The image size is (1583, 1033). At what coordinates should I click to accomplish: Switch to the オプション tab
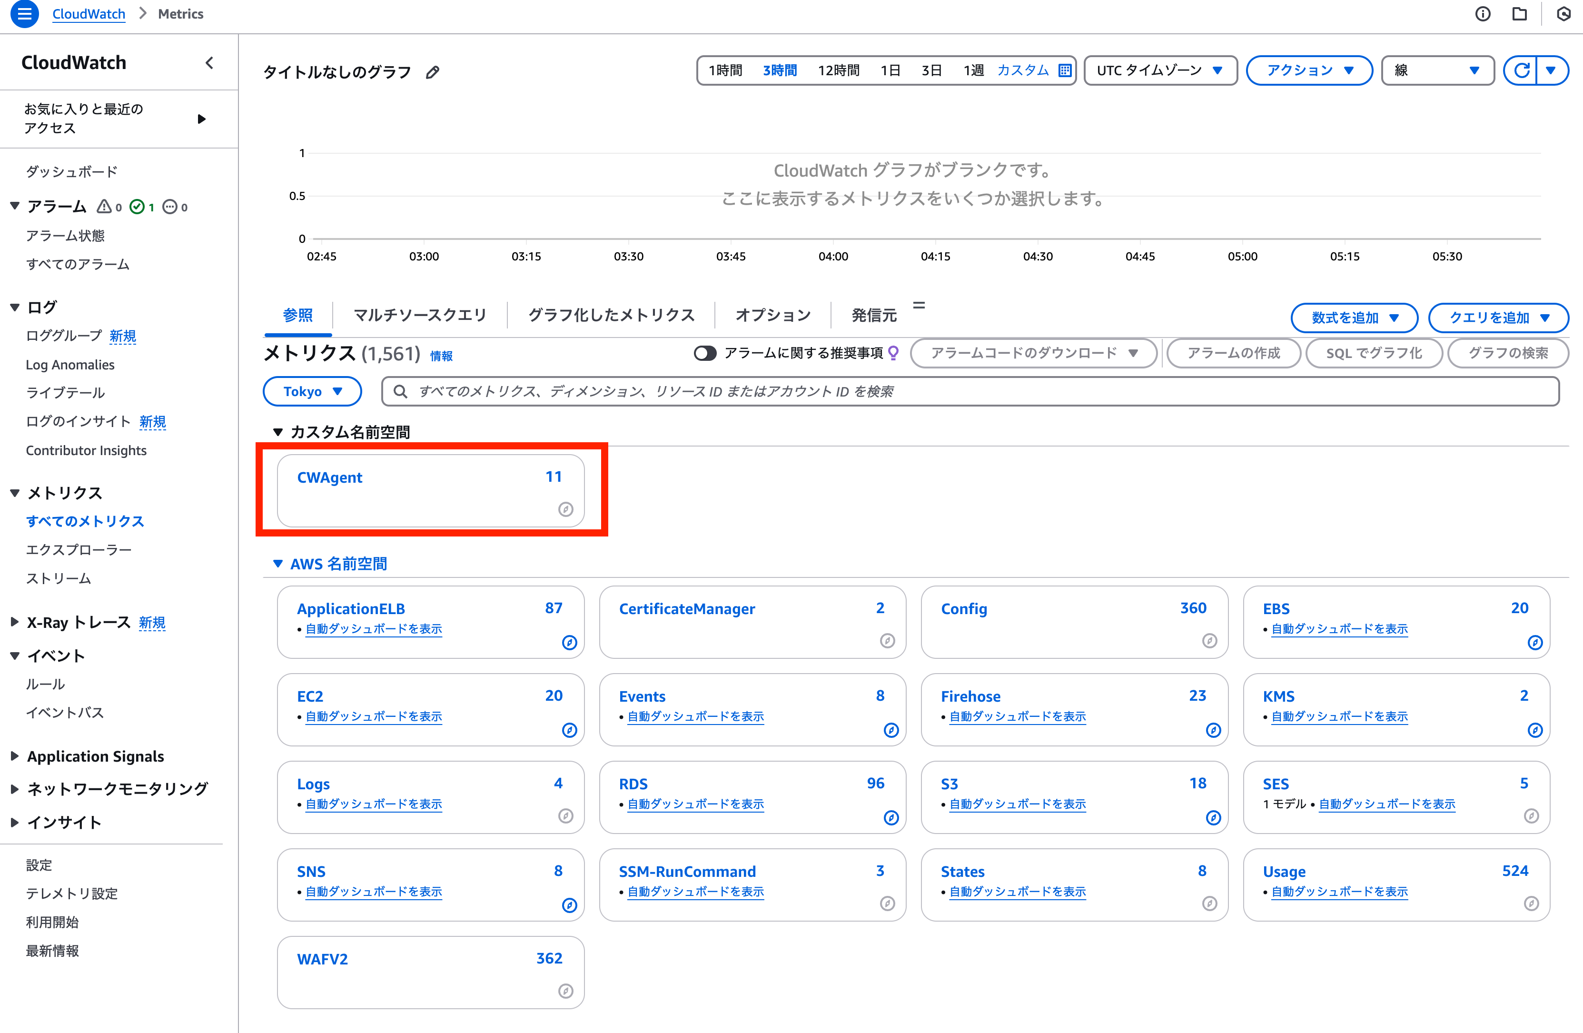point(773,315)
